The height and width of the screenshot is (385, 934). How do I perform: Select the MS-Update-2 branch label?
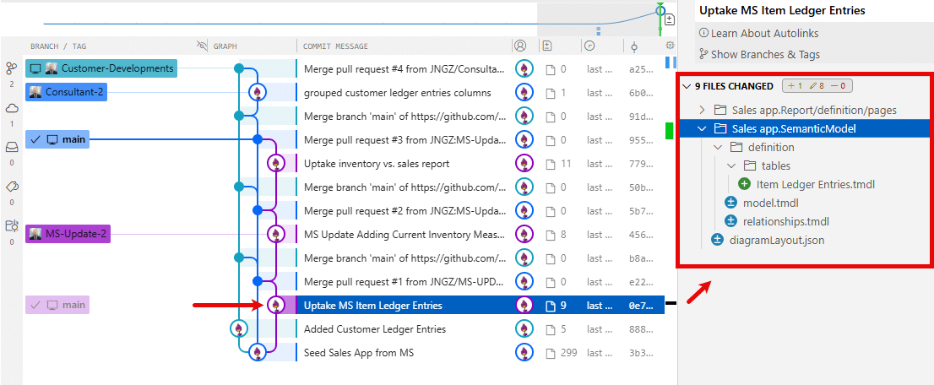[75, 234]
